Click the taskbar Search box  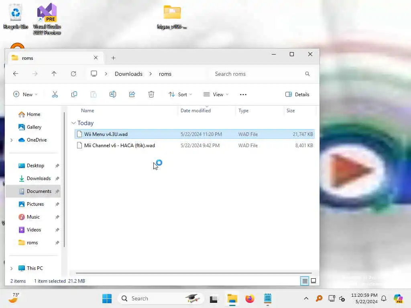pyautogui.click(x=161, y=298)
